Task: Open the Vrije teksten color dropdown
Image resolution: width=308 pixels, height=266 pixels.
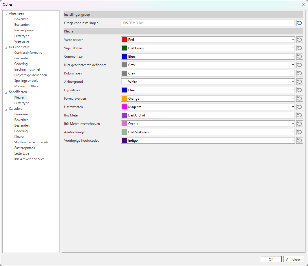Action: (293, 48)
